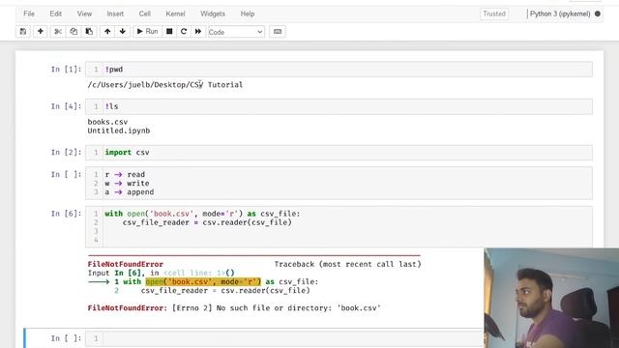The height and width of the screenshot is (348, 619).
Task: Click the highlighted open('book.csv') traceback text
Action: tap(203, 281)
